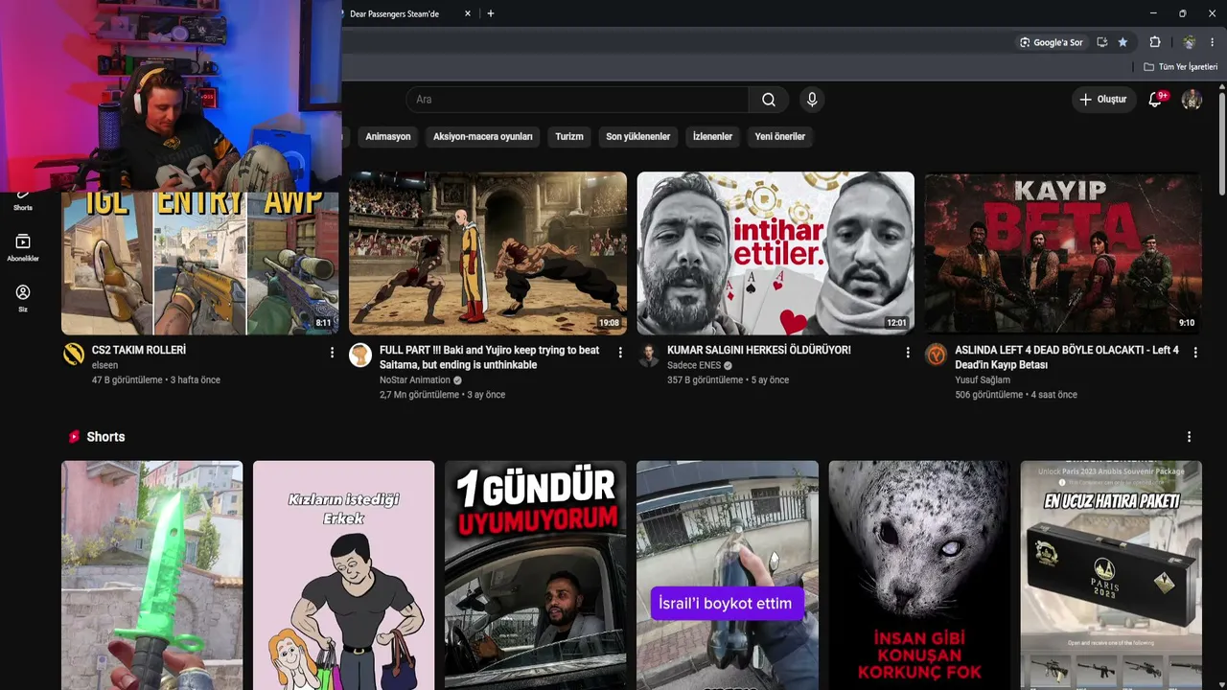This screenshot has height=690, width=1227.
Task: Open the YouTube account avatar menu
Action: coord(1192,100)
